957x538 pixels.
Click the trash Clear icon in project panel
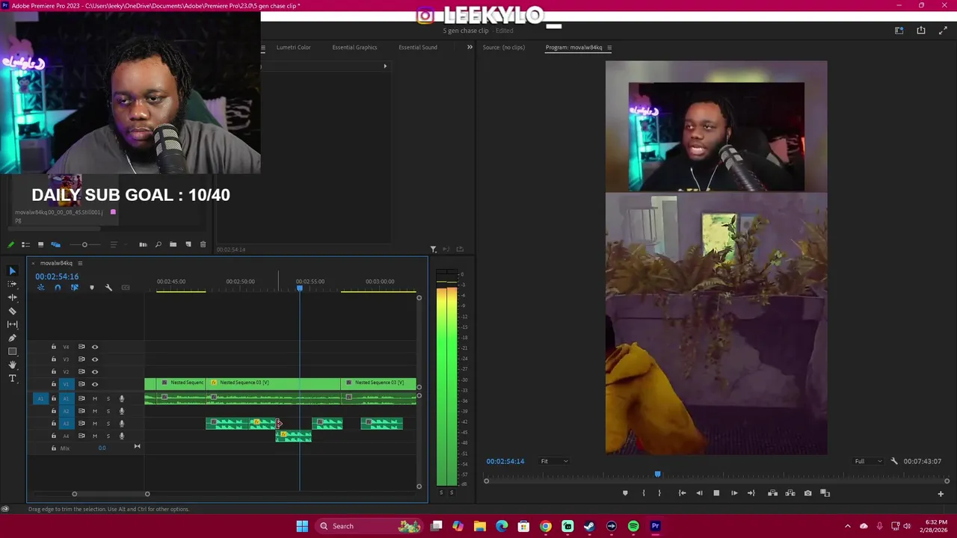[203, 244]
